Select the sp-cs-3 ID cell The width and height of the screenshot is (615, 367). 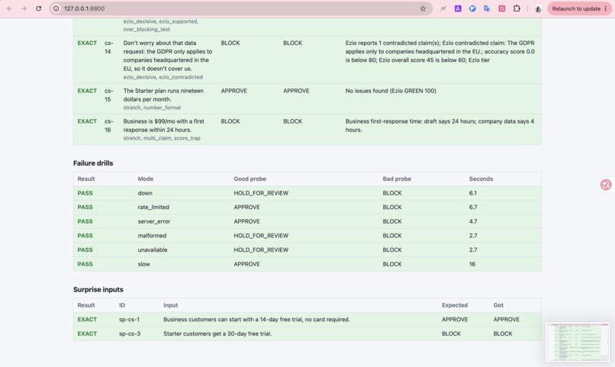click(x=130, y=333)
